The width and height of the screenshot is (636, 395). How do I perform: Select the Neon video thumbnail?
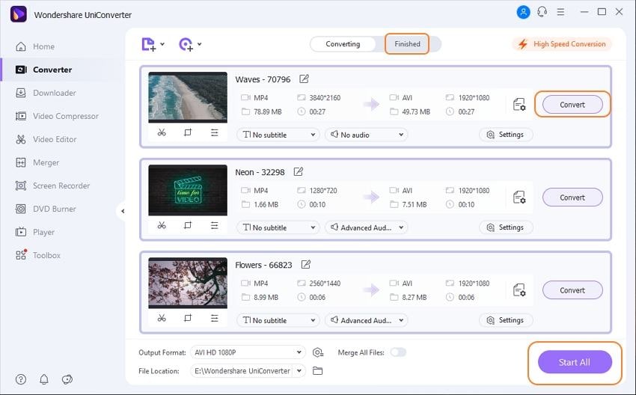coord(188,190)
